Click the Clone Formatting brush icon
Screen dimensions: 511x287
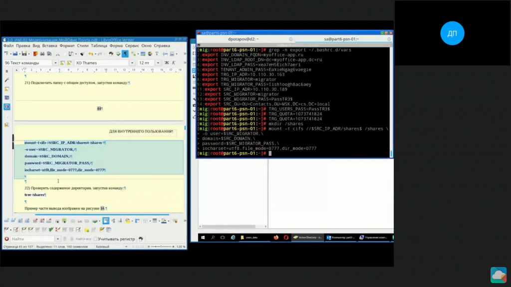point(82,54)
